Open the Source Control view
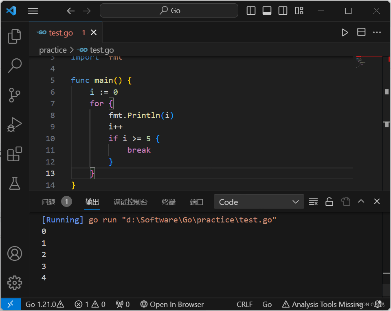Viewport: 391px width, 311px height. click(x=15, y=95)
